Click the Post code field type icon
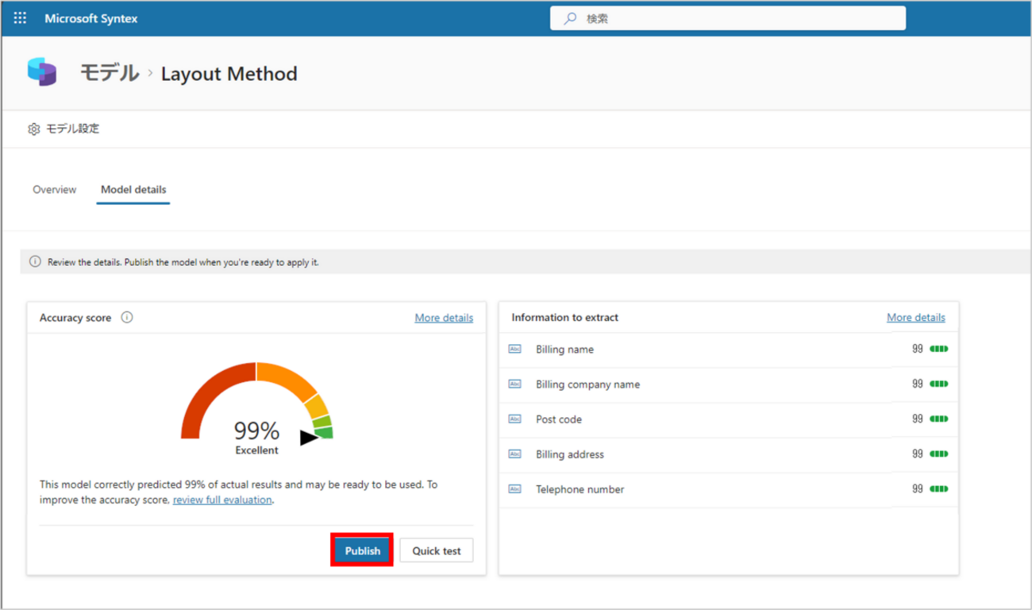The image size is (1032, 610). point(514,419)
